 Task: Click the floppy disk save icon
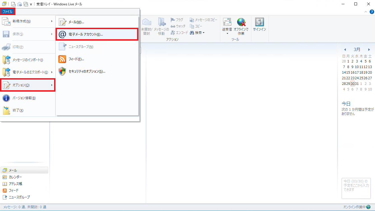coord(6,34)
